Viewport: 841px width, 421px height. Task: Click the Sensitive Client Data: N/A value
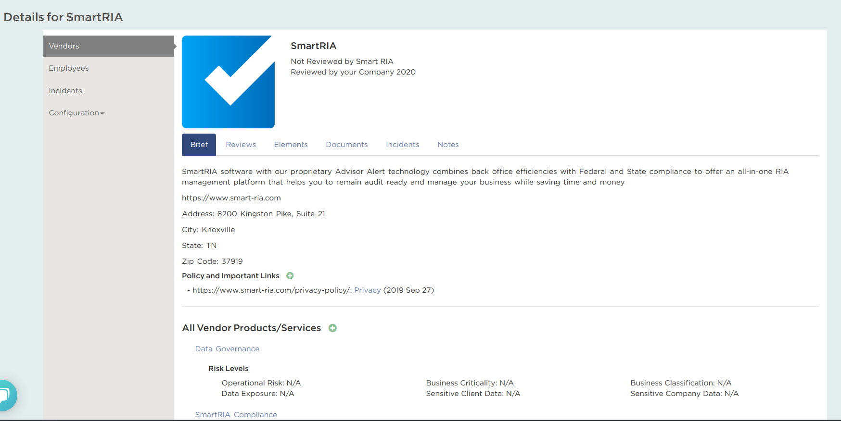point(473,394)
